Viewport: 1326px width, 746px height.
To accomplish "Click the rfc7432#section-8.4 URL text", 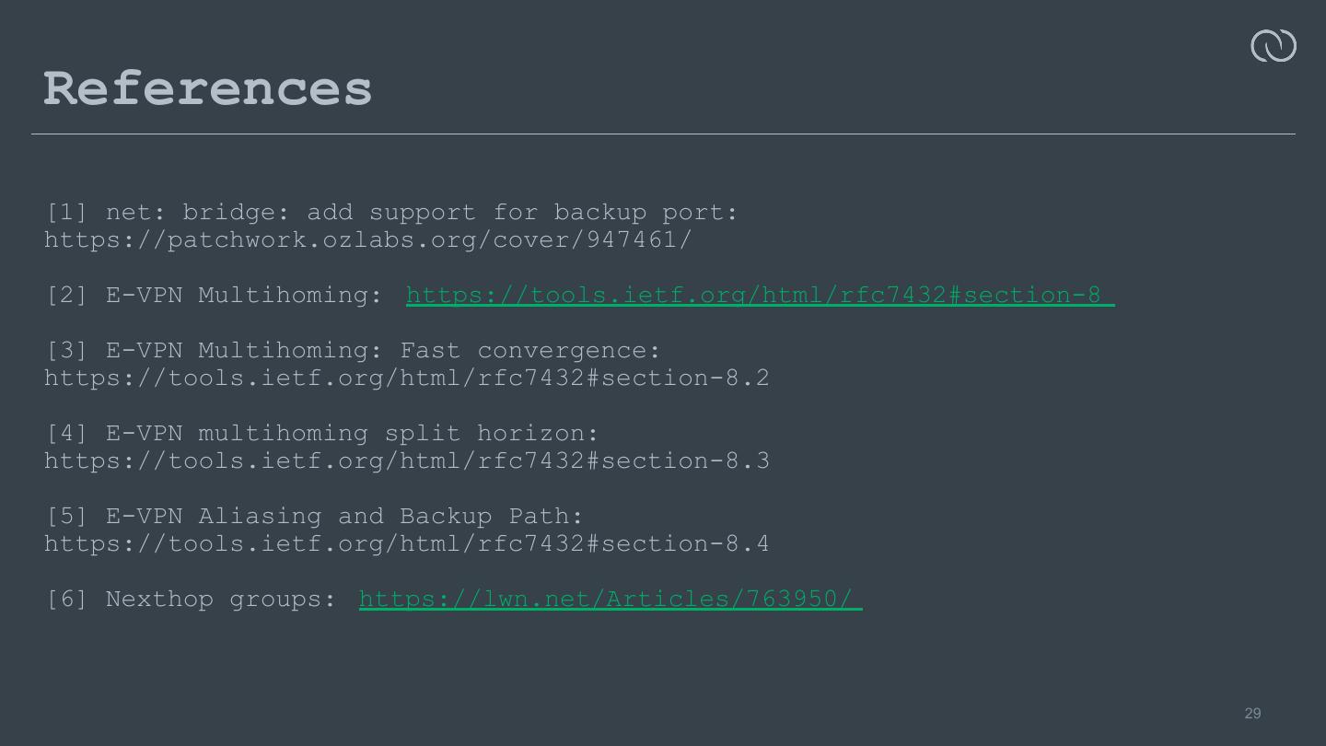I will 406,543.
